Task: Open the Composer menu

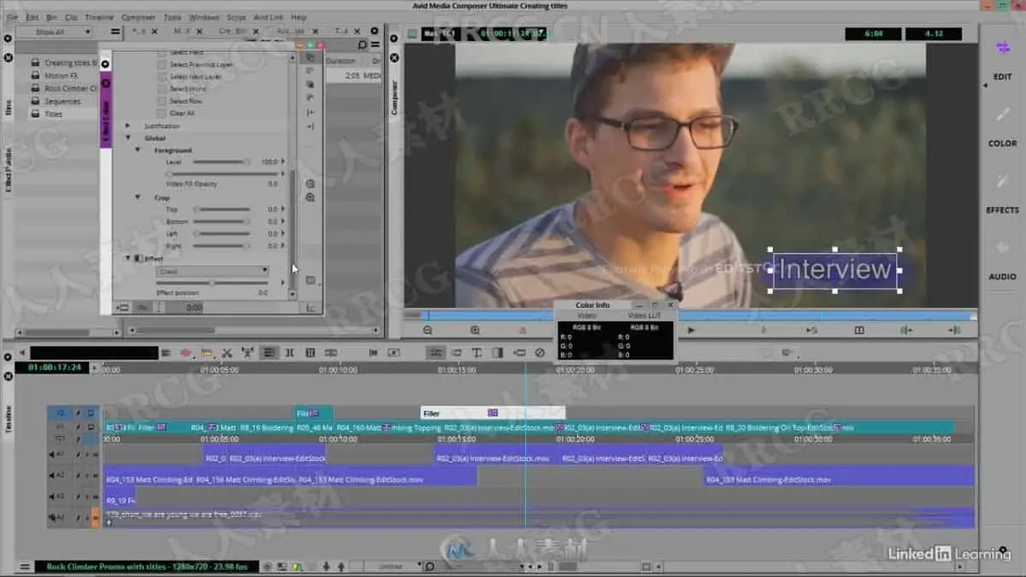Action: coord(139,17)
